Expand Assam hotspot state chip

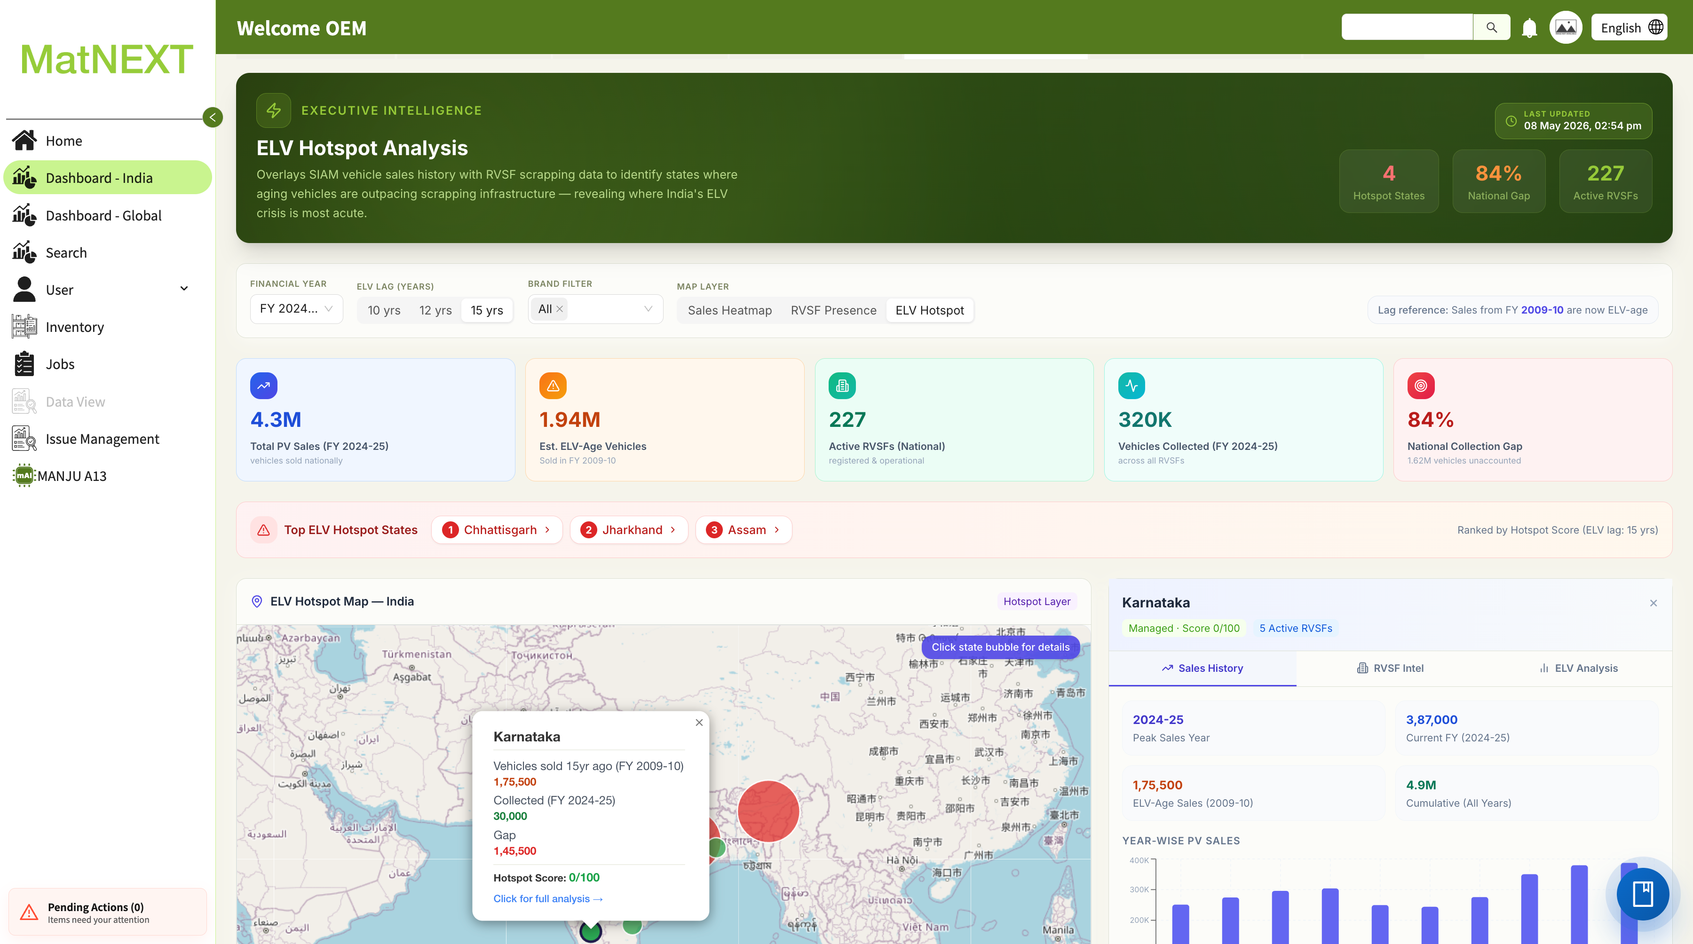click(744, 529)
